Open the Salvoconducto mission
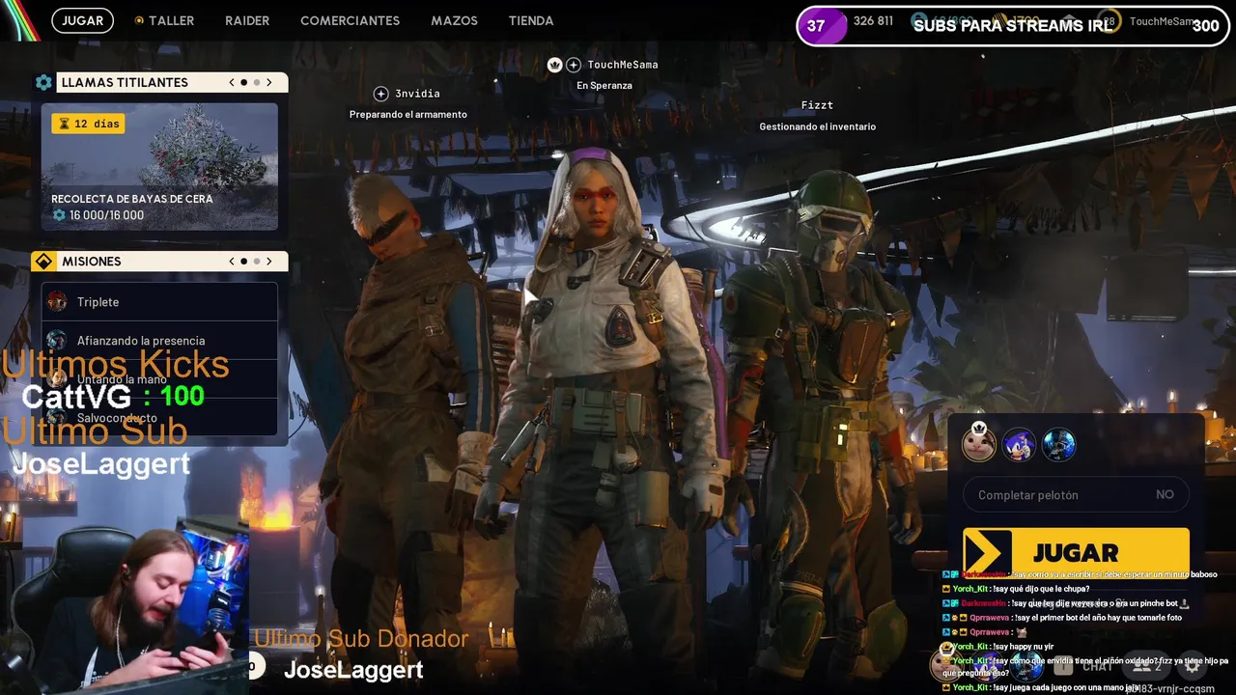The height and width of the screenshot is (695, 1236). pyautogui.click(x=159, y=417)
